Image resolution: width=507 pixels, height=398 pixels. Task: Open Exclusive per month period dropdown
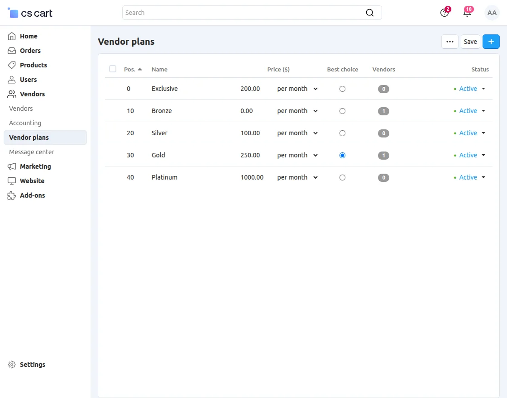tap(297, 89)
